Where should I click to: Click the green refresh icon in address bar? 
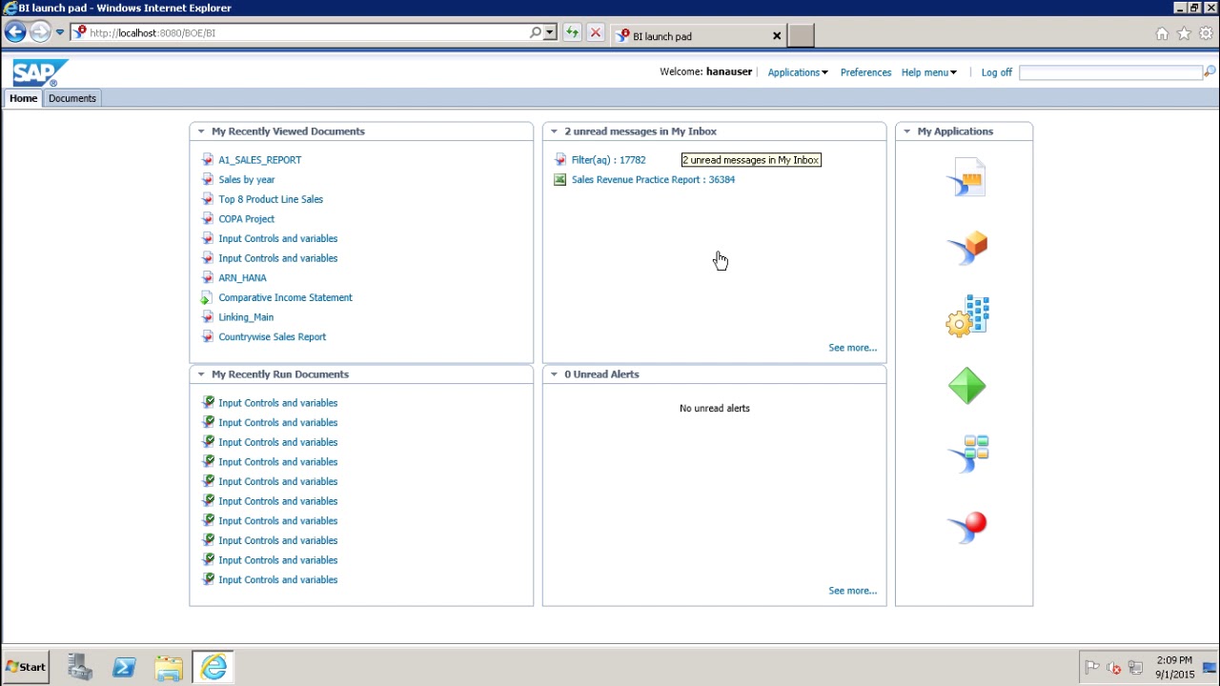572,32
